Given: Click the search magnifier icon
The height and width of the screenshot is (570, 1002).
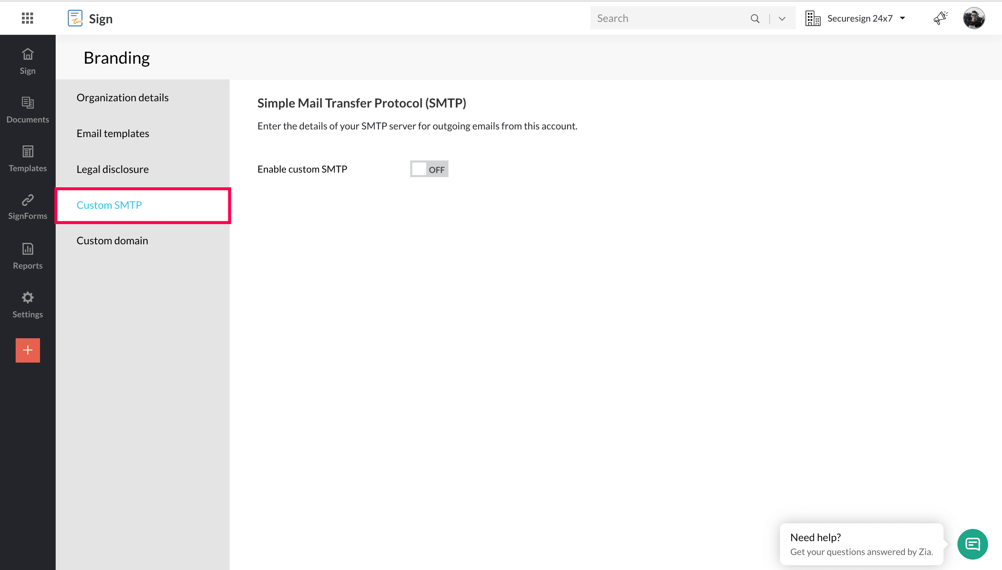Looking at the screenshot, I should (x=755, y=18).
